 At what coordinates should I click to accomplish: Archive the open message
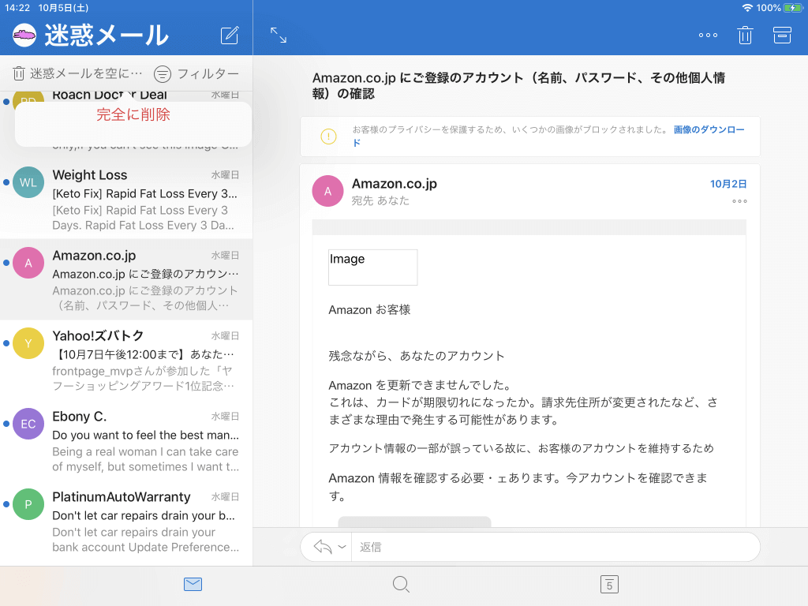[x=782, y=35]
